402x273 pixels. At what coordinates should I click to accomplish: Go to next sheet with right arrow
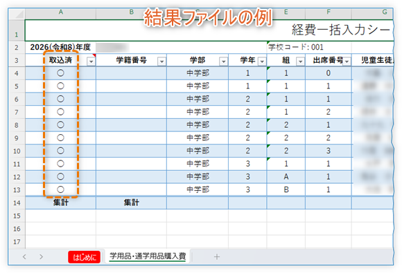[41, 256]
